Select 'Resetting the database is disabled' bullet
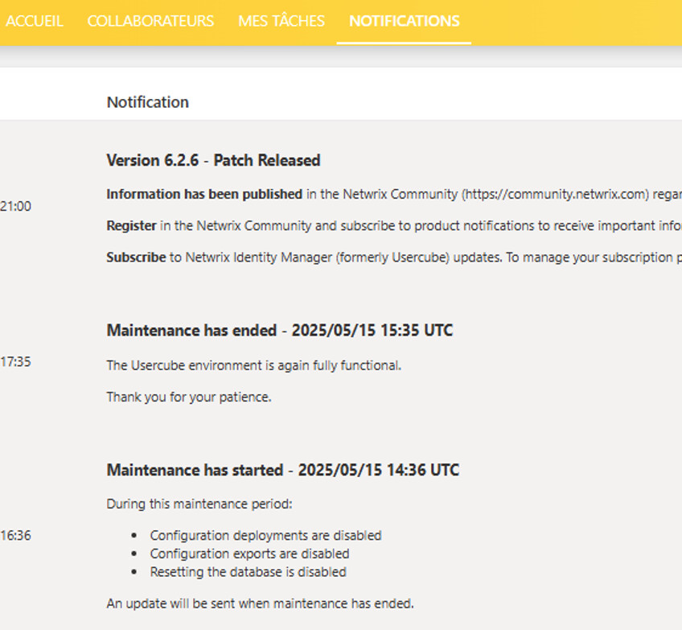682x630 pixels. pos(248,572)
